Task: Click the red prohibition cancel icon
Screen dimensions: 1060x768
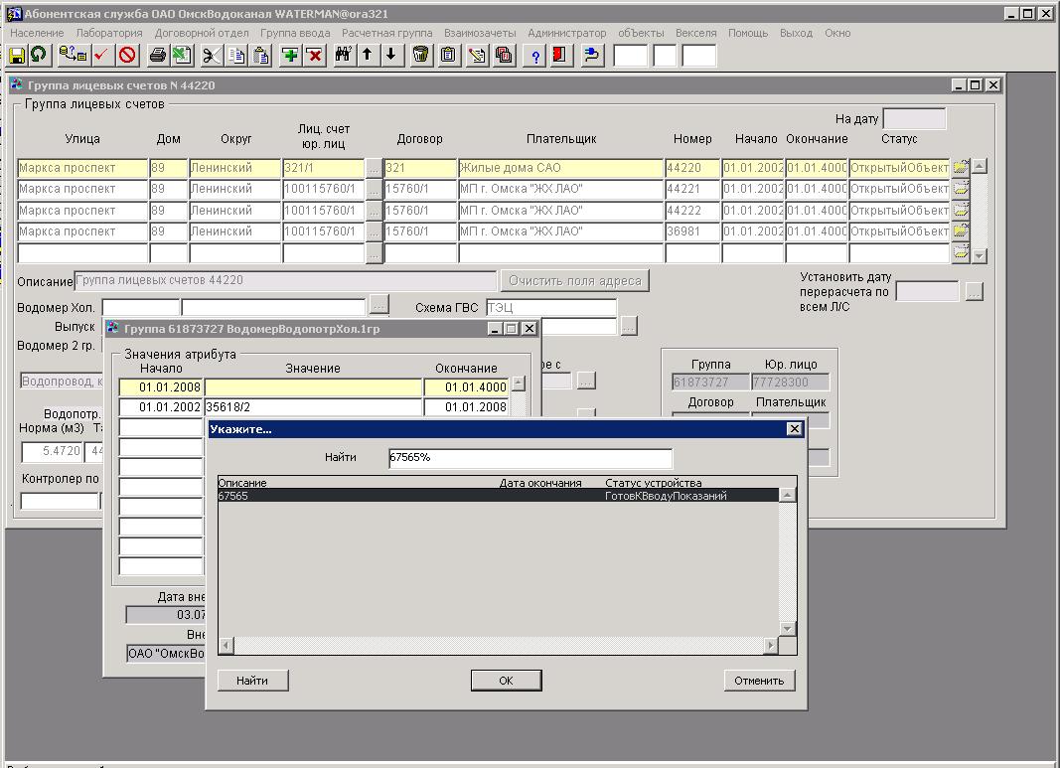Action: [127, 56]
